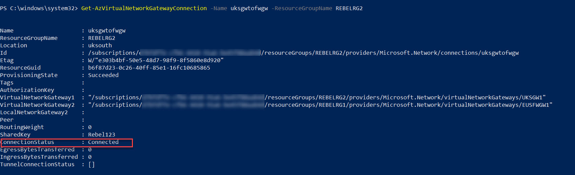Click the ResourceGuid value b6f87d23

[149, 68]
